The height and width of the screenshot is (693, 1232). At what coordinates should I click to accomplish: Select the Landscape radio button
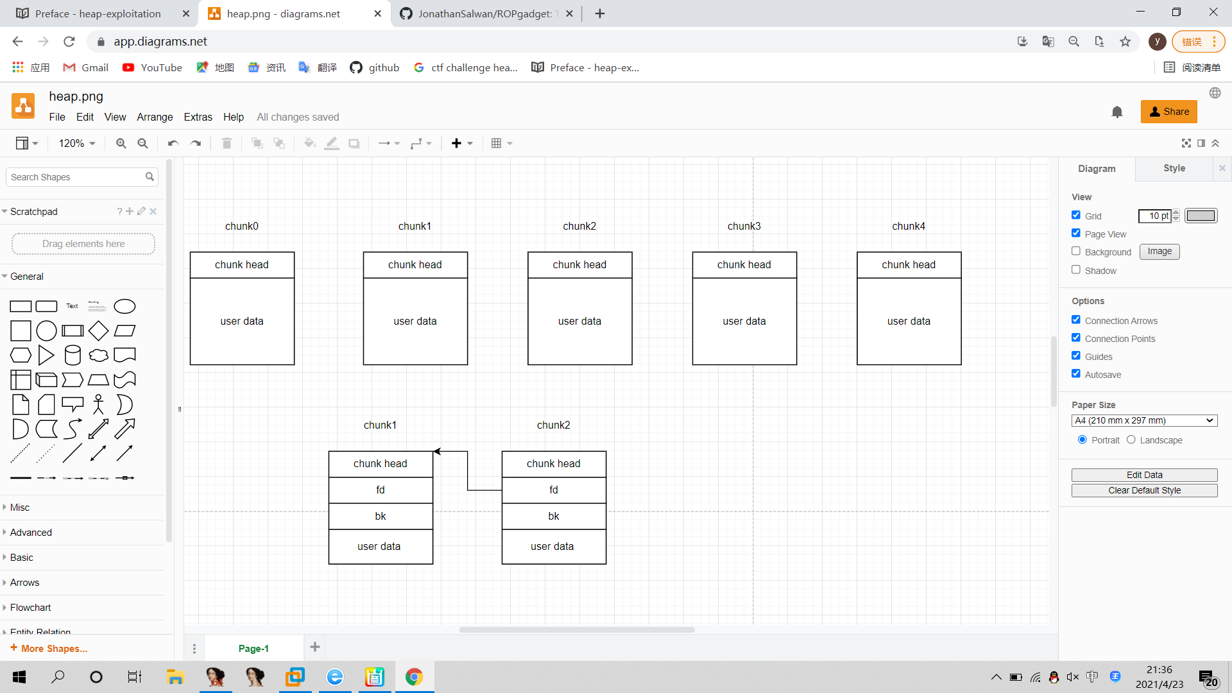(x=1131, y=440)
